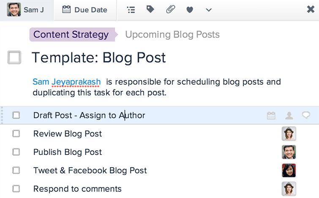The image size is (319, 198).
Task: Tick the Respond to comments checkbox
Action: [16, 189]
